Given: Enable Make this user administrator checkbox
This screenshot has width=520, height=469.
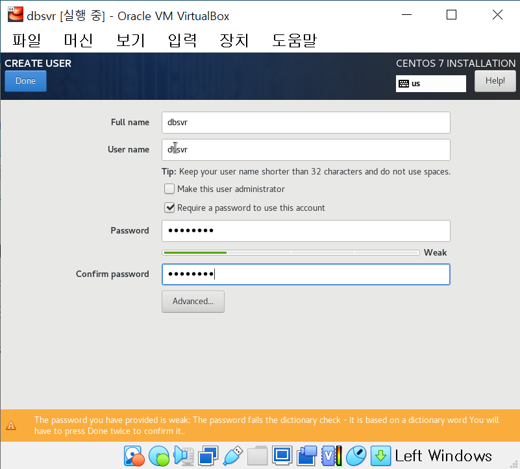Looking at the screenshot, I should (x=169, y=189).
